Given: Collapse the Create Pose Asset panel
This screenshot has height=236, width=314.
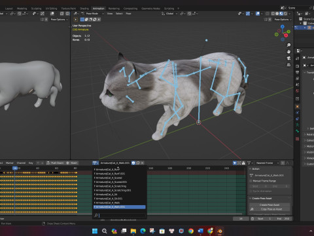Looking at the screenshot, I should (250, 198).
